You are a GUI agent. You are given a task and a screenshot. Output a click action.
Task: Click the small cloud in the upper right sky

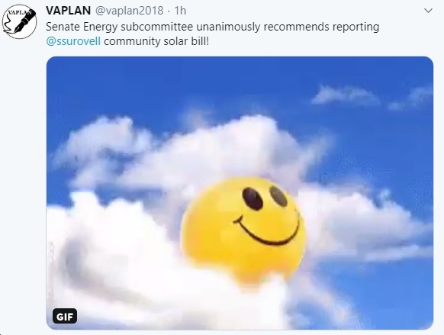(345, 95)
